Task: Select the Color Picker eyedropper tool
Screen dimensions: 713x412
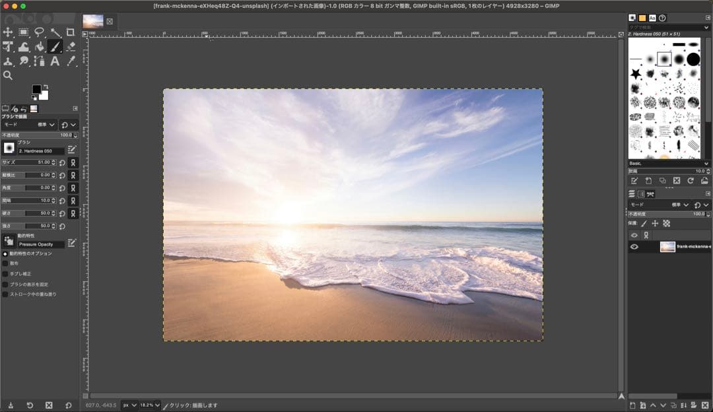Action: (x=71, y=61)
